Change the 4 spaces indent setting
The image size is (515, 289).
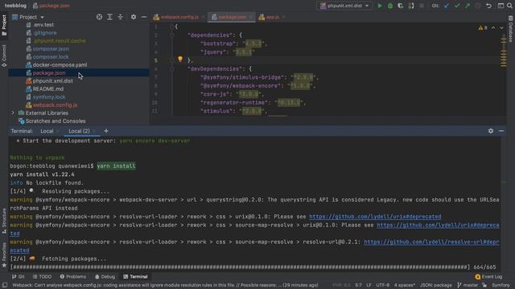pyautogui.click(x=405, y=286)
